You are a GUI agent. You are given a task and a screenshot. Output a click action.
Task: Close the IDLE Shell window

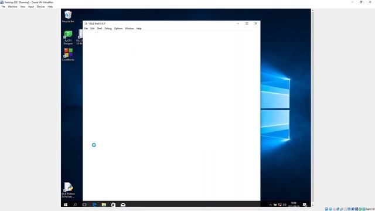(256, 23)
